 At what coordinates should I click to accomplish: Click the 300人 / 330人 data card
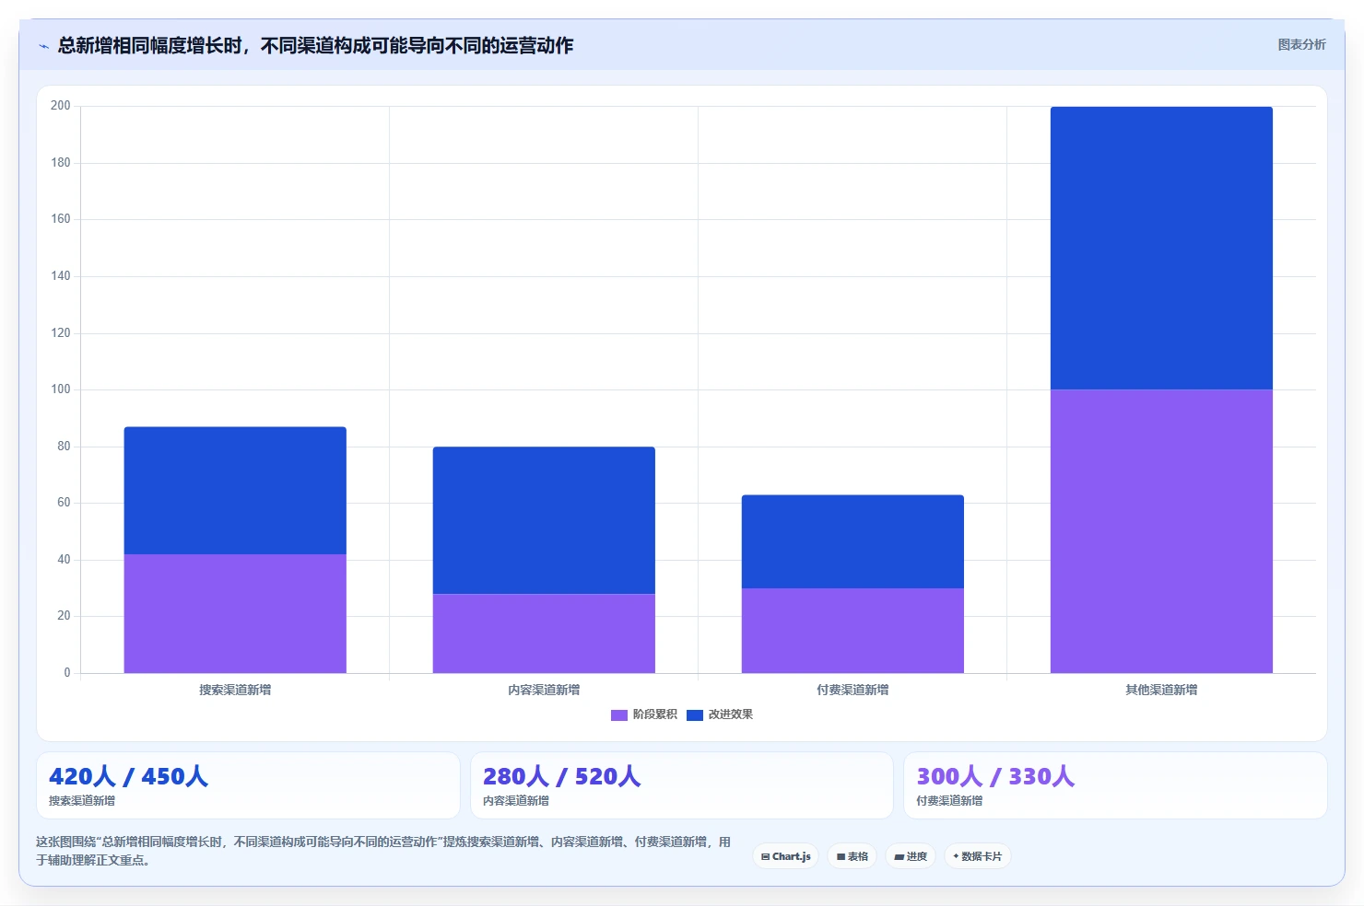[1115, 785]
